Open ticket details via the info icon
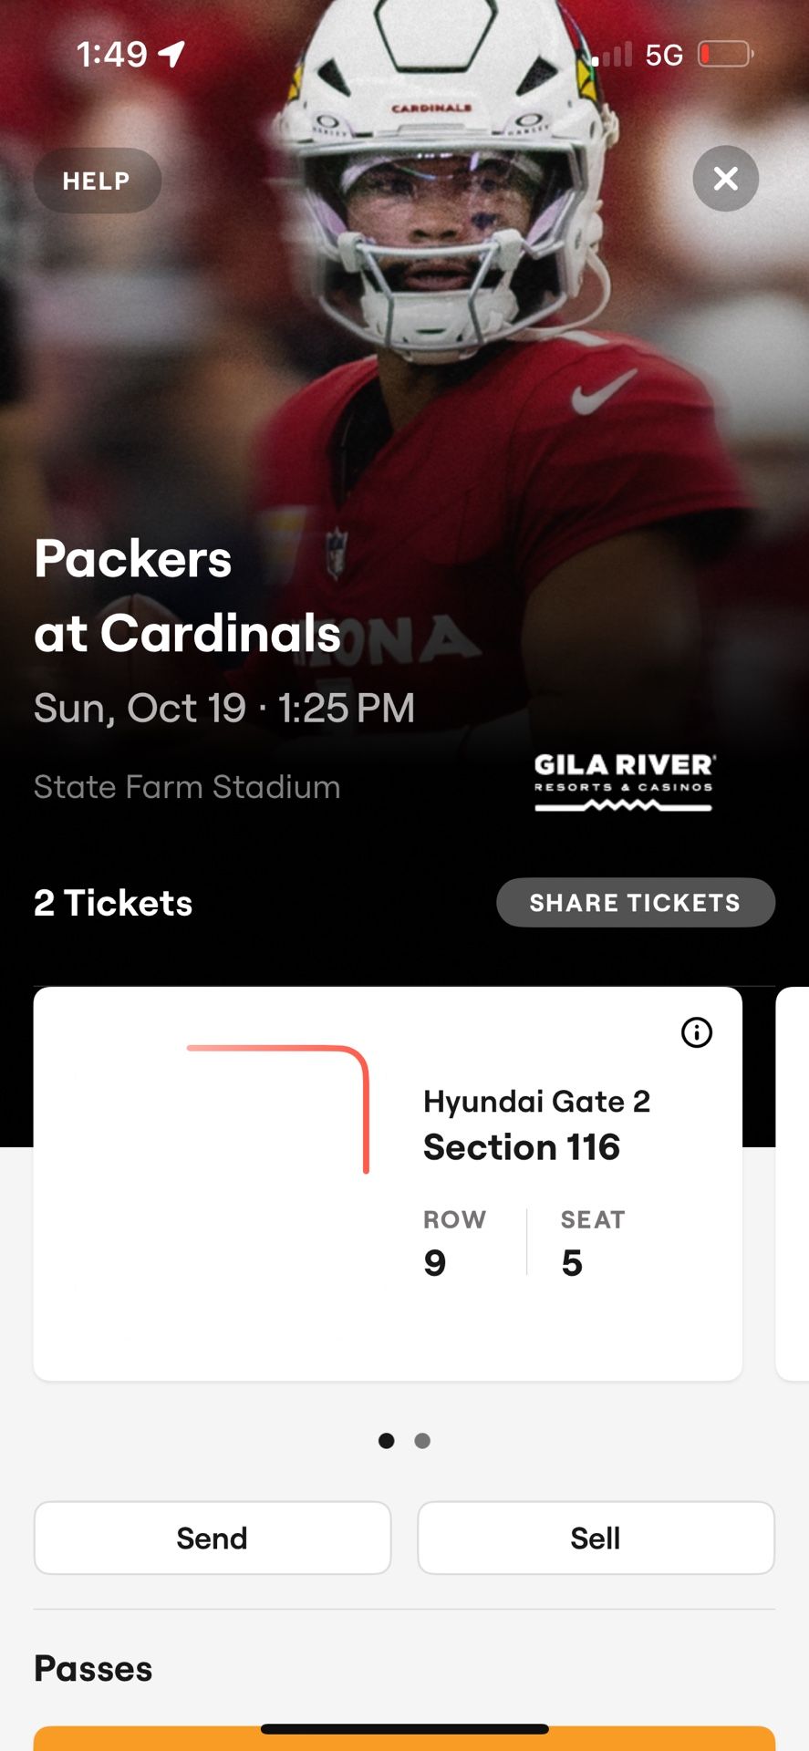 pyautogui.click(x=696, y=1031)
